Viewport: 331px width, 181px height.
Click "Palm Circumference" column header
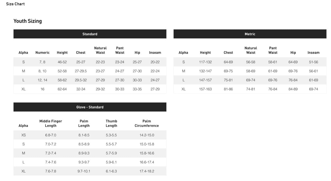[147, 123]
